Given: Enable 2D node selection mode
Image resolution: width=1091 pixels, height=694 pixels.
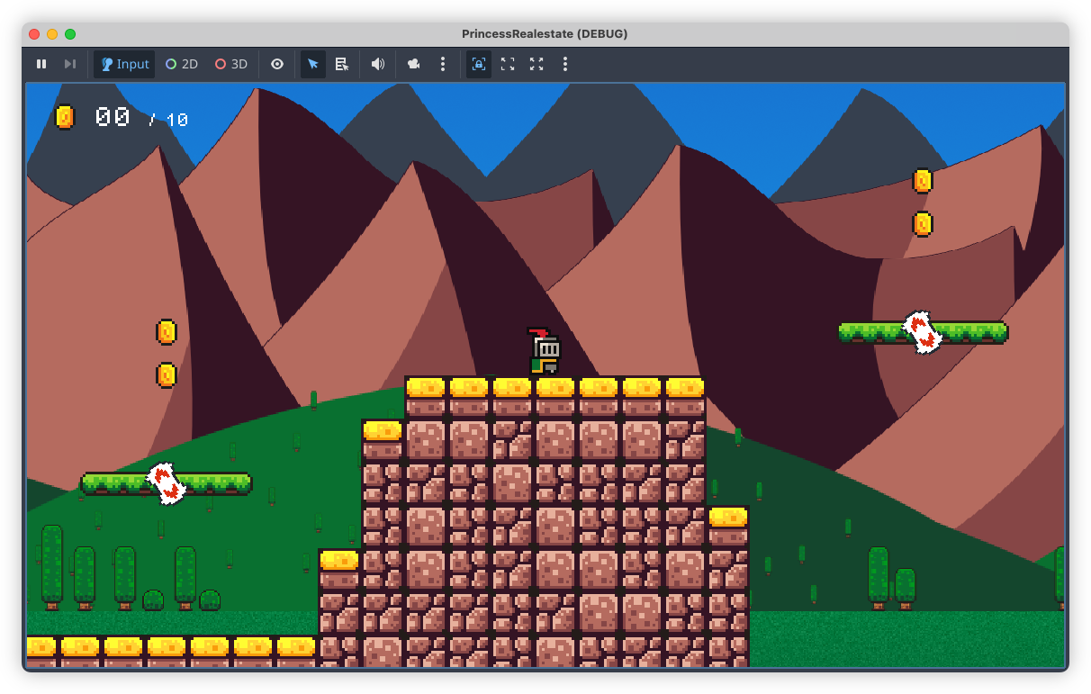Looking at the screenshot, I should (x=182, y=64).
